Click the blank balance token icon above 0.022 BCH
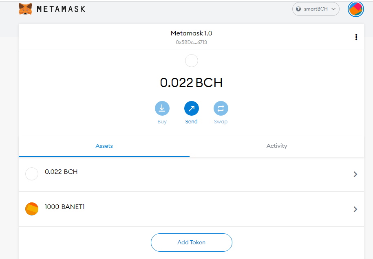 click(x=192, y=61)
